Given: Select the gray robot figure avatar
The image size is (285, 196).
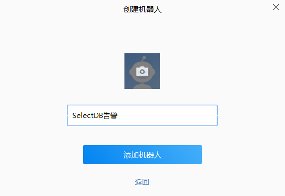Looking at the screenshot, I should point(142,71).
